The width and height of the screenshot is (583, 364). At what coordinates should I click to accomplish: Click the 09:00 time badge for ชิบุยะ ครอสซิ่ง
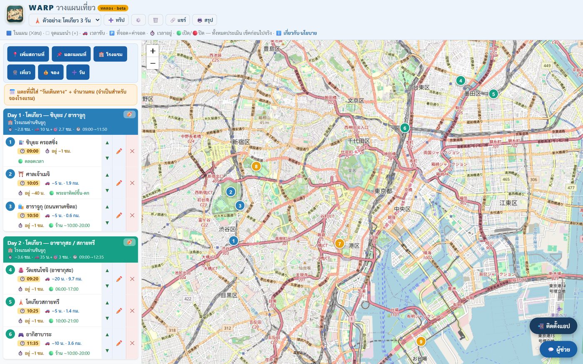29,151
